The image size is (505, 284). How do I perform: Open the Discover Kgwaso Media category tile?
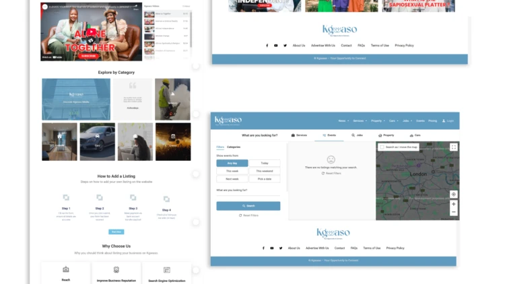point(76,99)
